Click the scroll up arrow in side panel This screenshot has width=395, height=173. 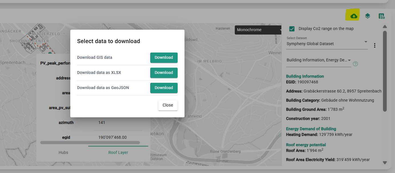click(385, 27)
